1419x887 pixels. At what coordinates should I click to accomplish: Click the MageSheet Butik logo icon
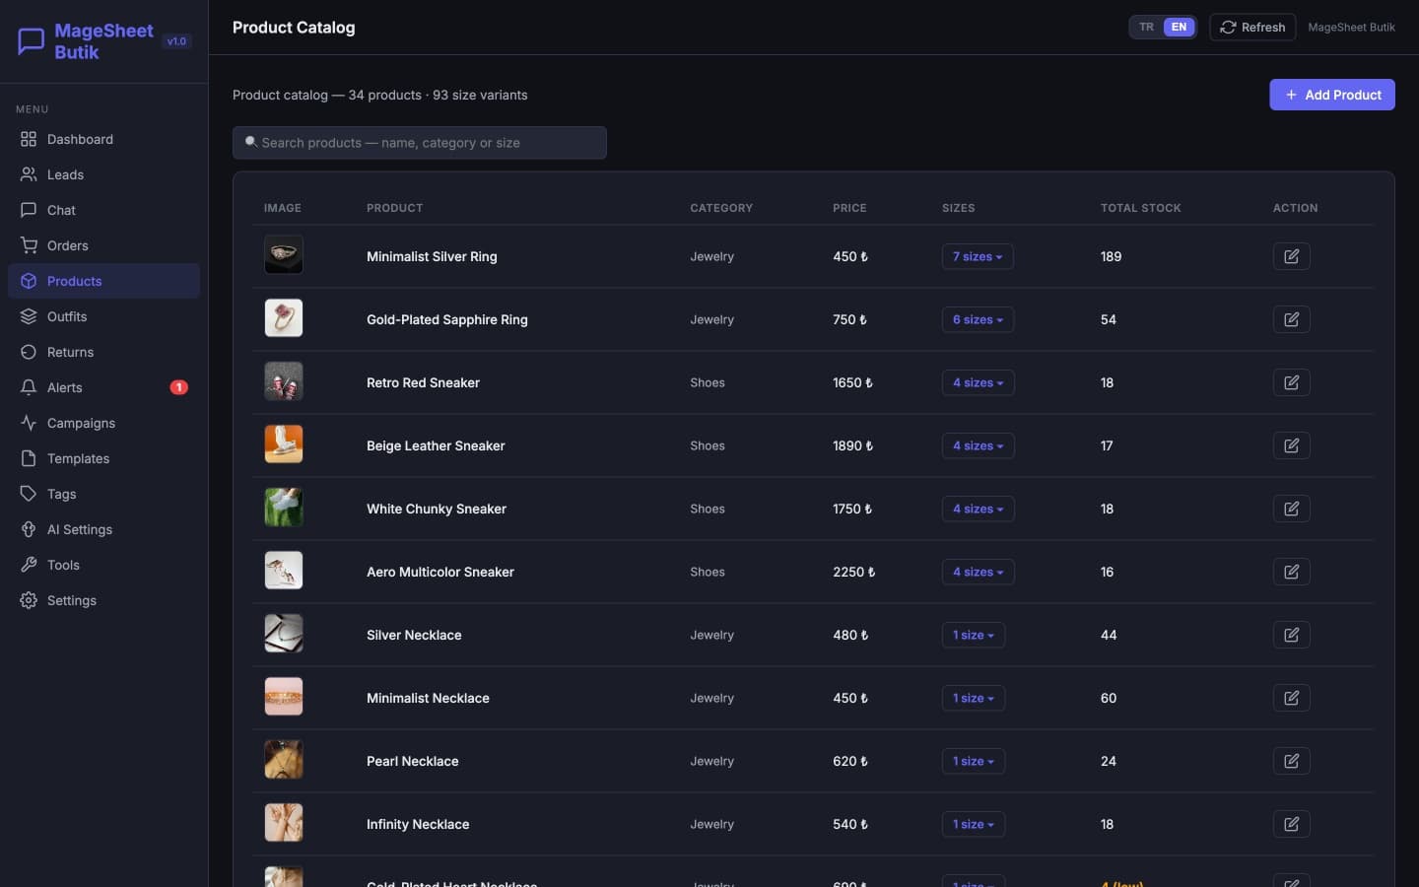point(32,41)
